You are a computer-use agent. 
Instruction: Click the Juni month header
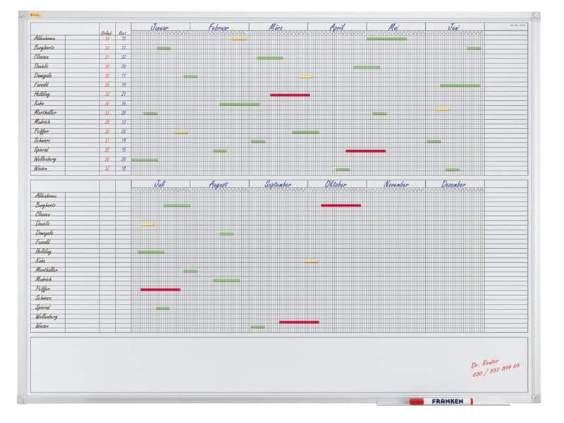coord(454,27)
